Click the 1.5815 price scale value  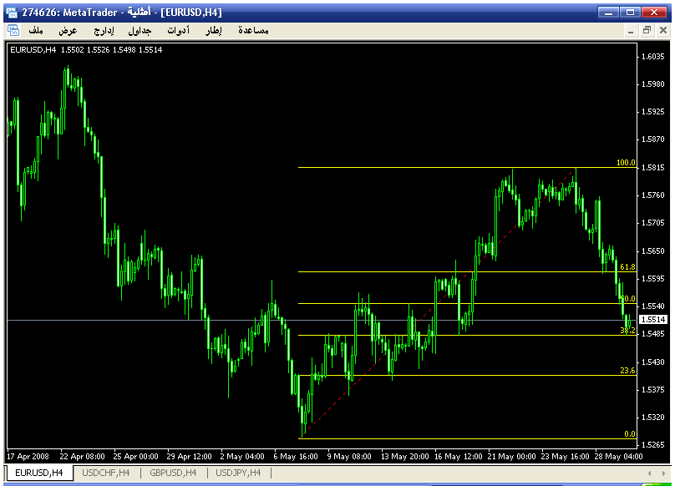[653, 168]
